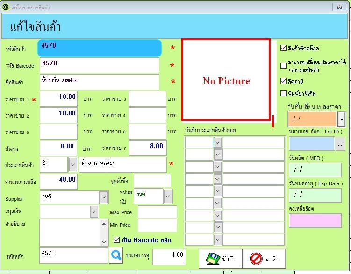The width and height of the screenshot is (351, 274).
Task: Open the Supplier dropdown list
Action: coord(104,197)
